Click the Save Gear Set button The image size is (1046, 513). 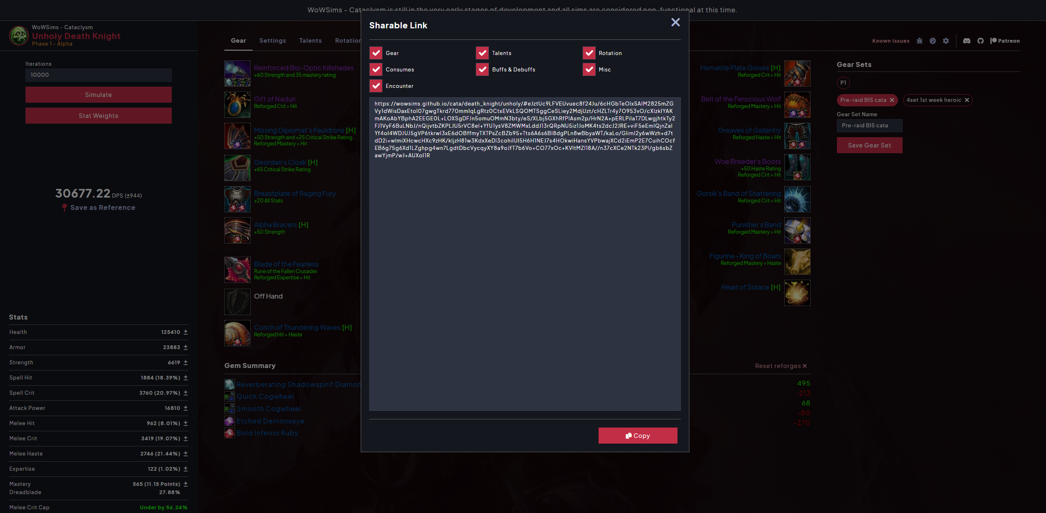[x=869, y=145]
